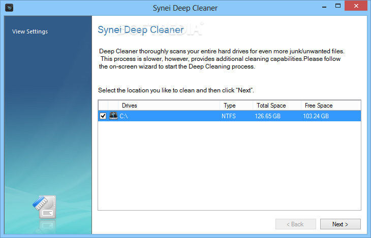371x238 pixels.
Task: Click the 103.24 GB free space value
Action: [316, 116]
